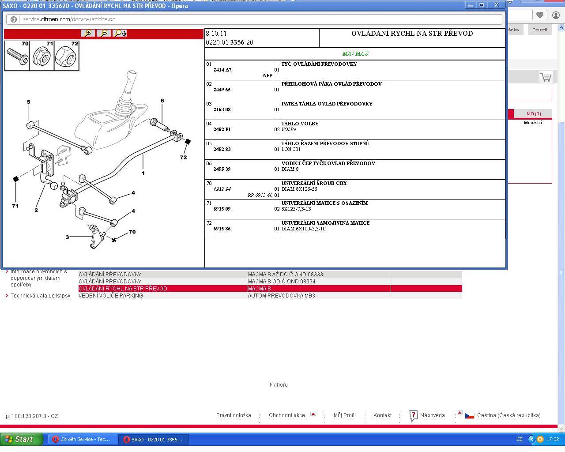Zoom out of the parts diagram
Viewport: 565px width, 452px height.
[x=104, y=33]
